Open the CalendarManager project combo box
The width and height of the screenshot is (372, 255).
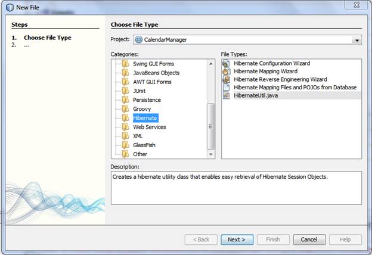[x=247, y=40]
